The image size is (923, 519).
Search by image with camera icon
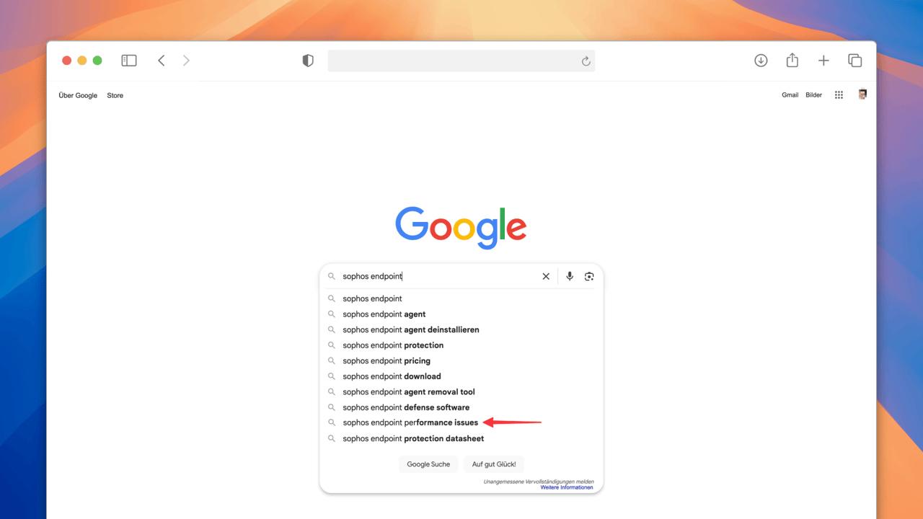click(589, 276)
